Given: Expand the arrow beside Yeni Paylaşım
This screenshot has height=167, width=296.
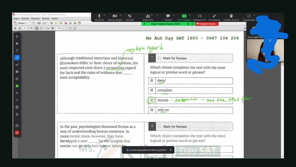Looking at the screenshot, I should [190, 15].
